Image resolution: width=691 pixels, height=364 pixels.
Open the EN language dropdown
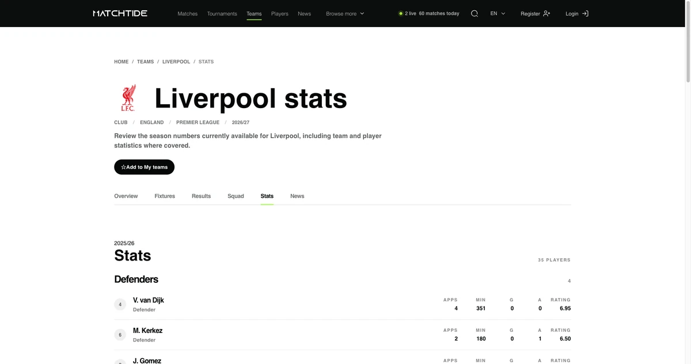click(498, 13)
